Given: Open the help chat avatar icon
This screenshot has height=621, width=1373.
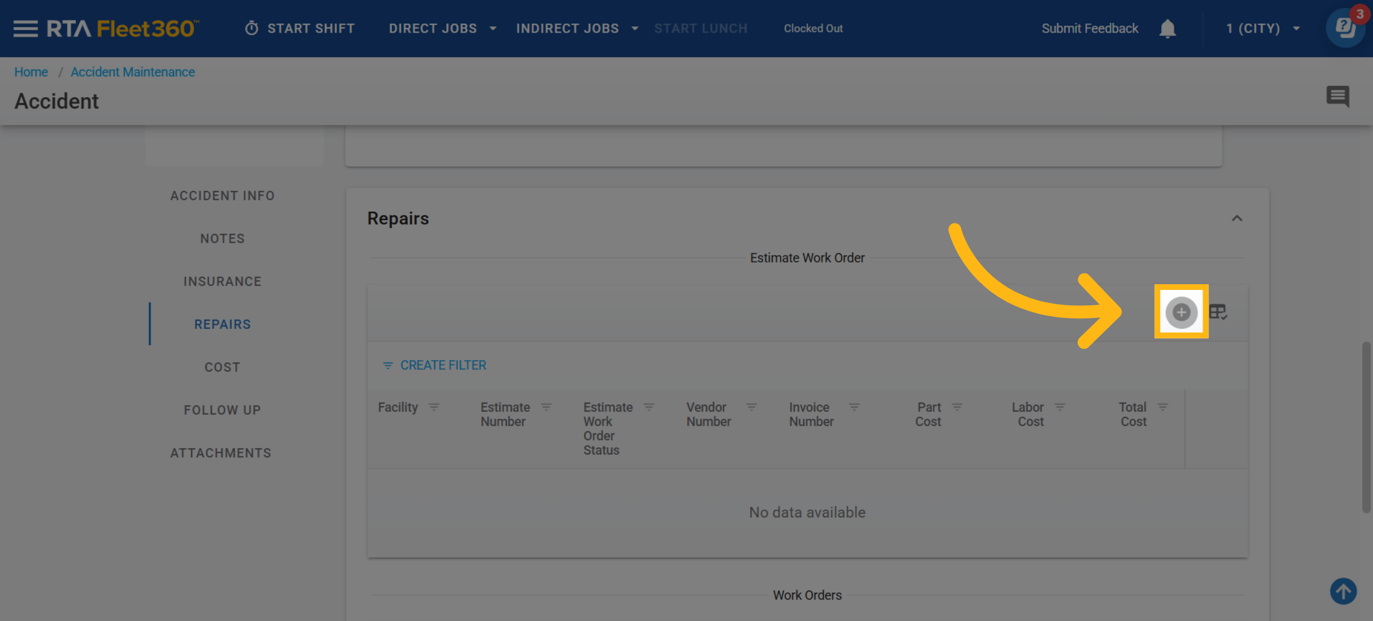Looking at the screenshot, I should coord(1345,29).
